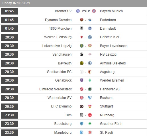Select the Greuther Fürth team name
The height and width of the screenshot is (136, 147).
[111, 124]
